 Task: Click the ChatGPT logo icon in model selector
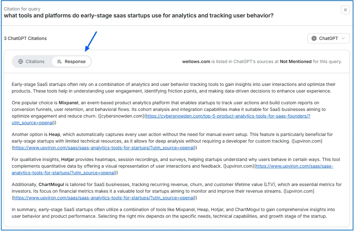314,38
